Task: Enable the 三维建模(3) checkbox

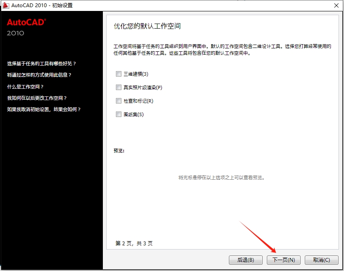Action: tap(118, 74)
